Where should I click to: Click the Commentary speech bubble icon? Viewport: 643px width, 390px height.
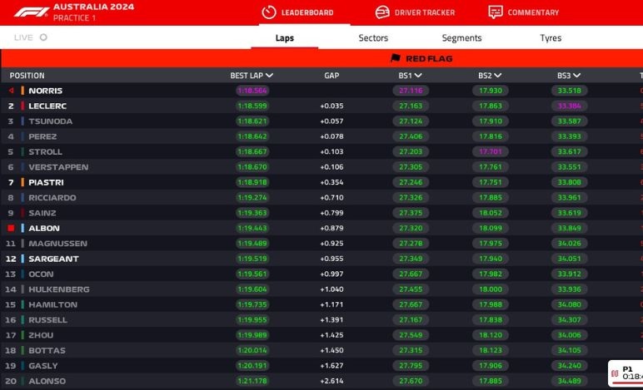[x=496, y=12]
